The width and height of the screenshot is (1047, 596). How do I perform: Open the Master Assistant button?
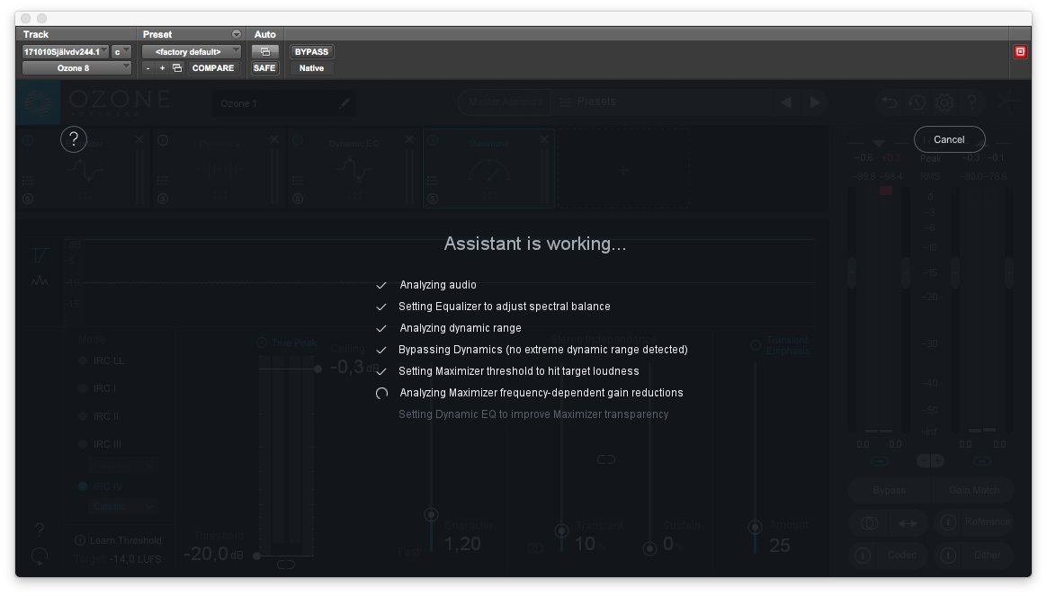[x=505, y=102]
